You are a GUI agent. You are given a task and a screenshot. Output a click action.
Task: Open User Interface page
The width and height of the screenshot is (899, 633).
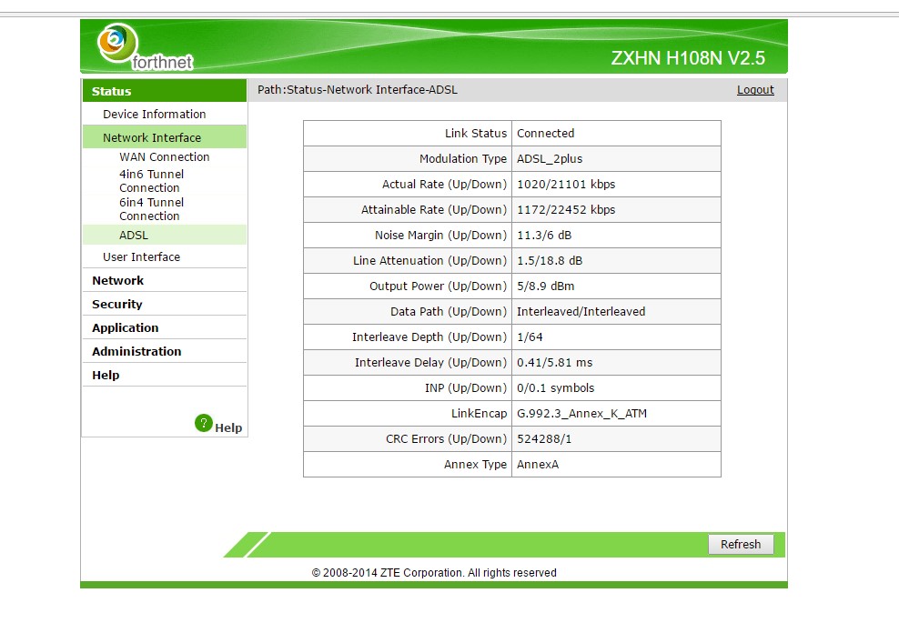pos(141,256)
